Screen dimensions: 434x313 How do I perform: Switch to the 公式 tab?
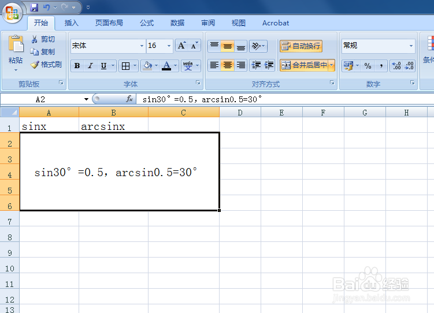(147, 23)
